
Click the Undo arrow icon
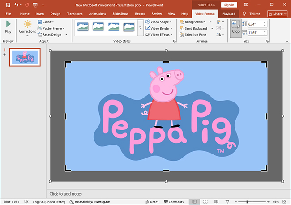click(16, 5)
